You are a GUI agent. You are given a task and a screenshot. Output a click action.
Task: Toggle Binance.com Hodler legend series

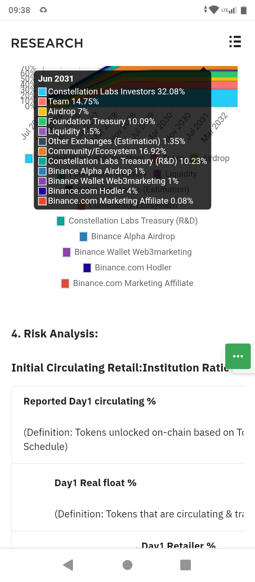[133, 268]
